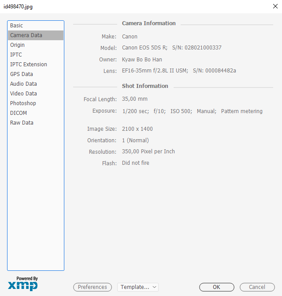Close the id498470.jpg dialog window

(x=275, y=6)
